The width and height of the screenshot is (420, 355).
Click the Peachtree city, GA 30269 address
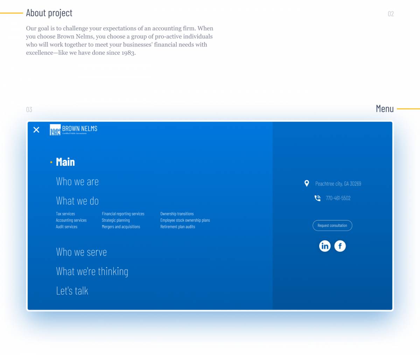(338, 184)
